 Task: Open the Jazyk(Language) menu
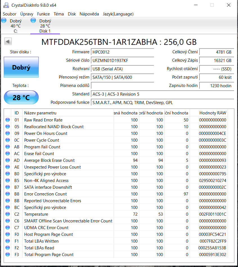coord(118,14)
